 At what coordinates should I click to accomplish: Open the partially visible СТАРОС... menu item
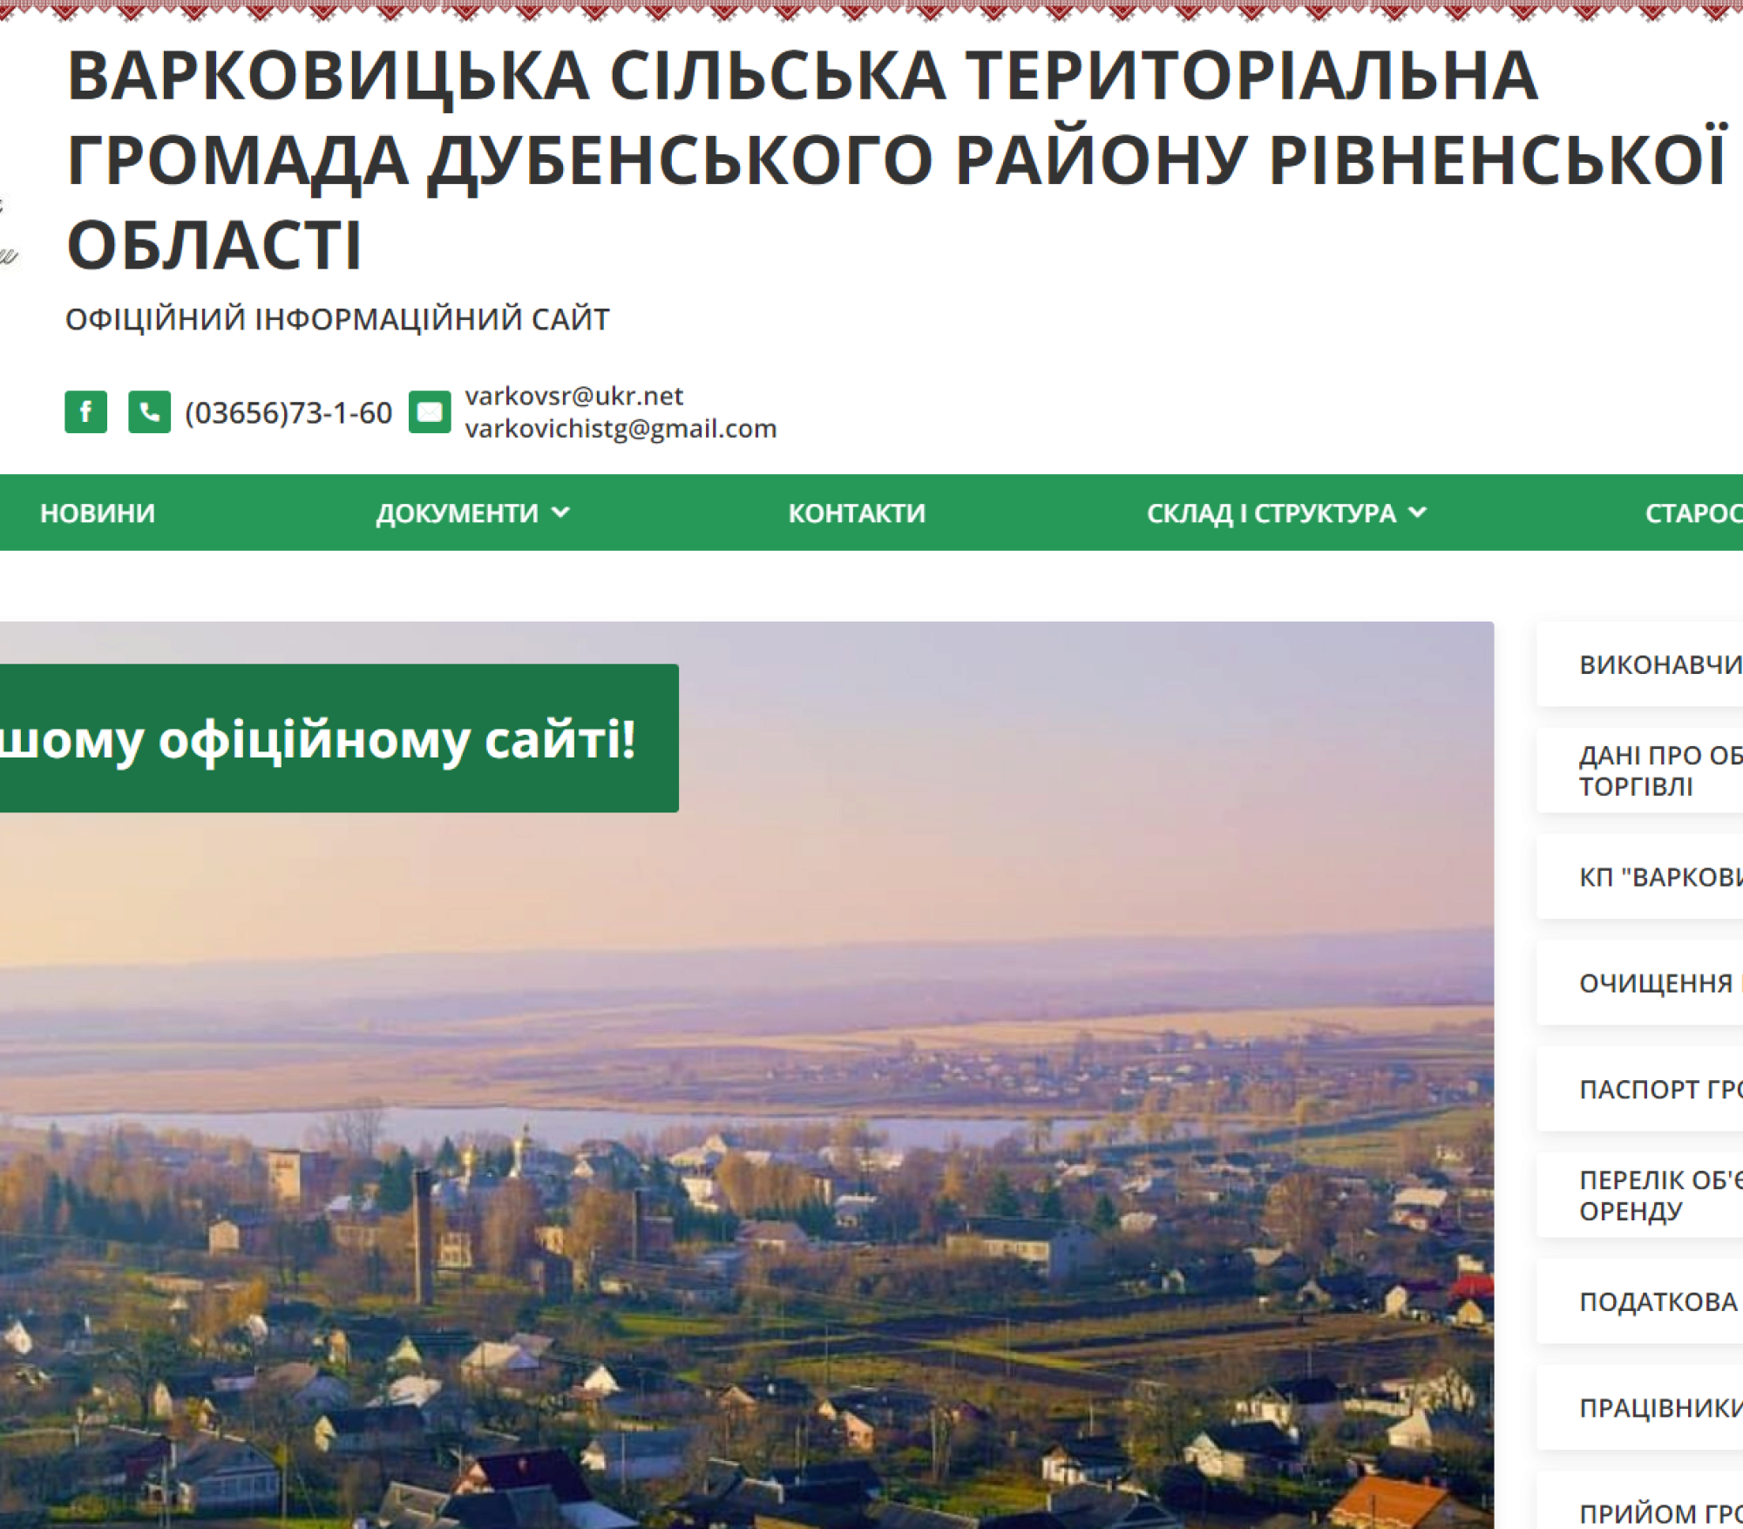[x=1692, y=513]
